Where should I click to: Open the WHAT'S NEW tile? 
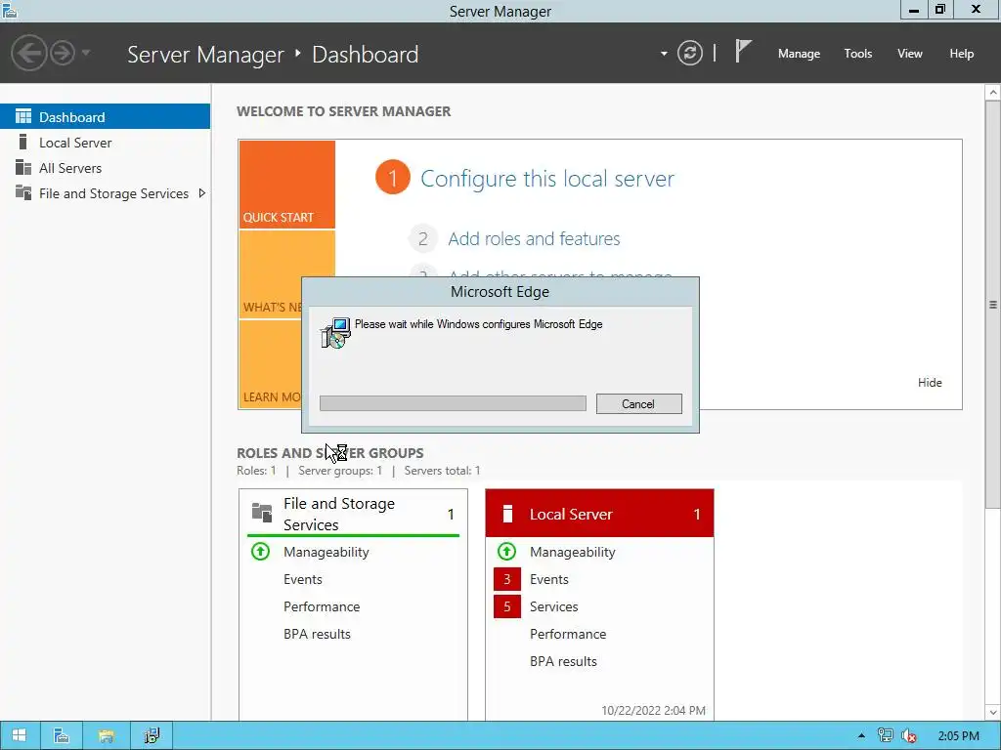tap(270, 274)
